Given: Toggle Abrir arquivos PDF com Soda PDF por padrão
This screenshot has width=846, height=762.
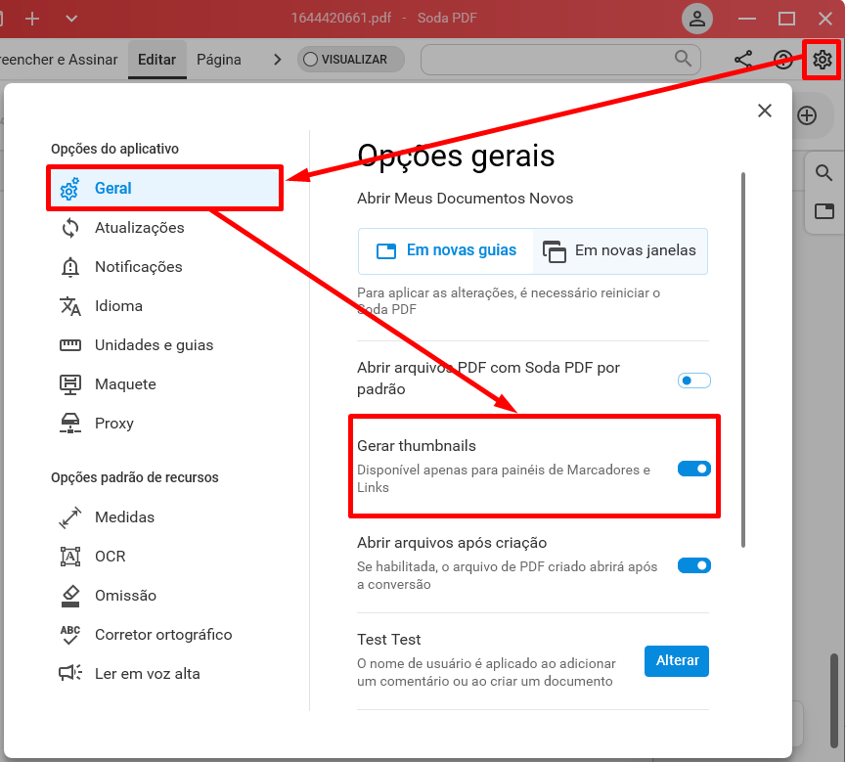Looking at the screenshot, I should [693, 381].
